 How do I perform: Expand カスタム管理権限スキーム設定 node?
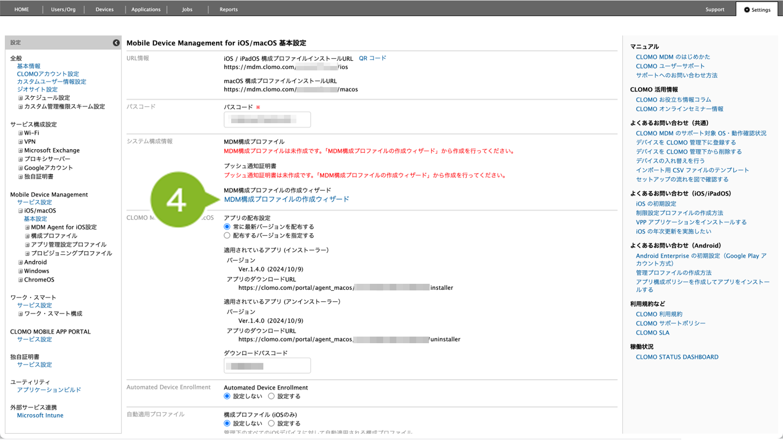20,106
